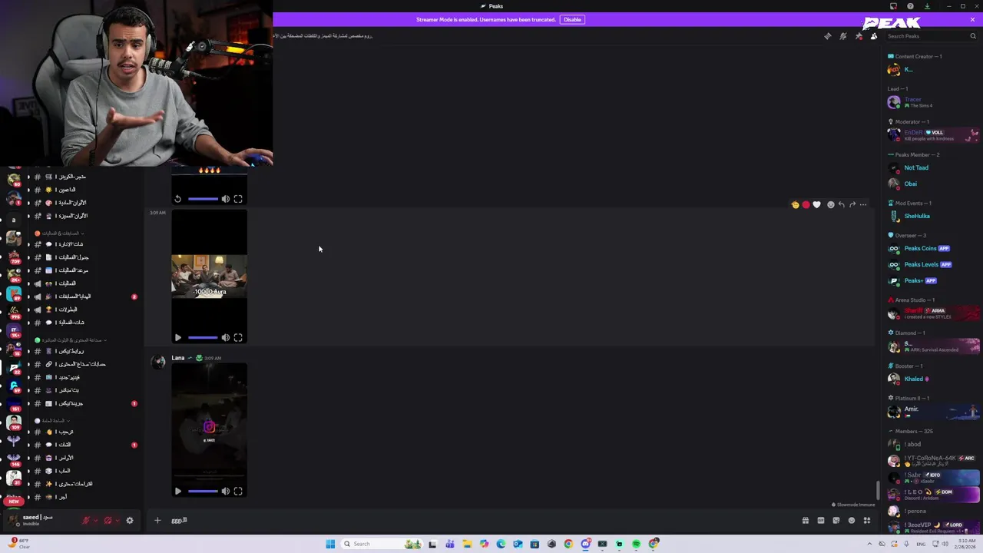
Task: Open the Apps launcher icon in message bar
Action: pyautogui.click(x=867, y=520)
